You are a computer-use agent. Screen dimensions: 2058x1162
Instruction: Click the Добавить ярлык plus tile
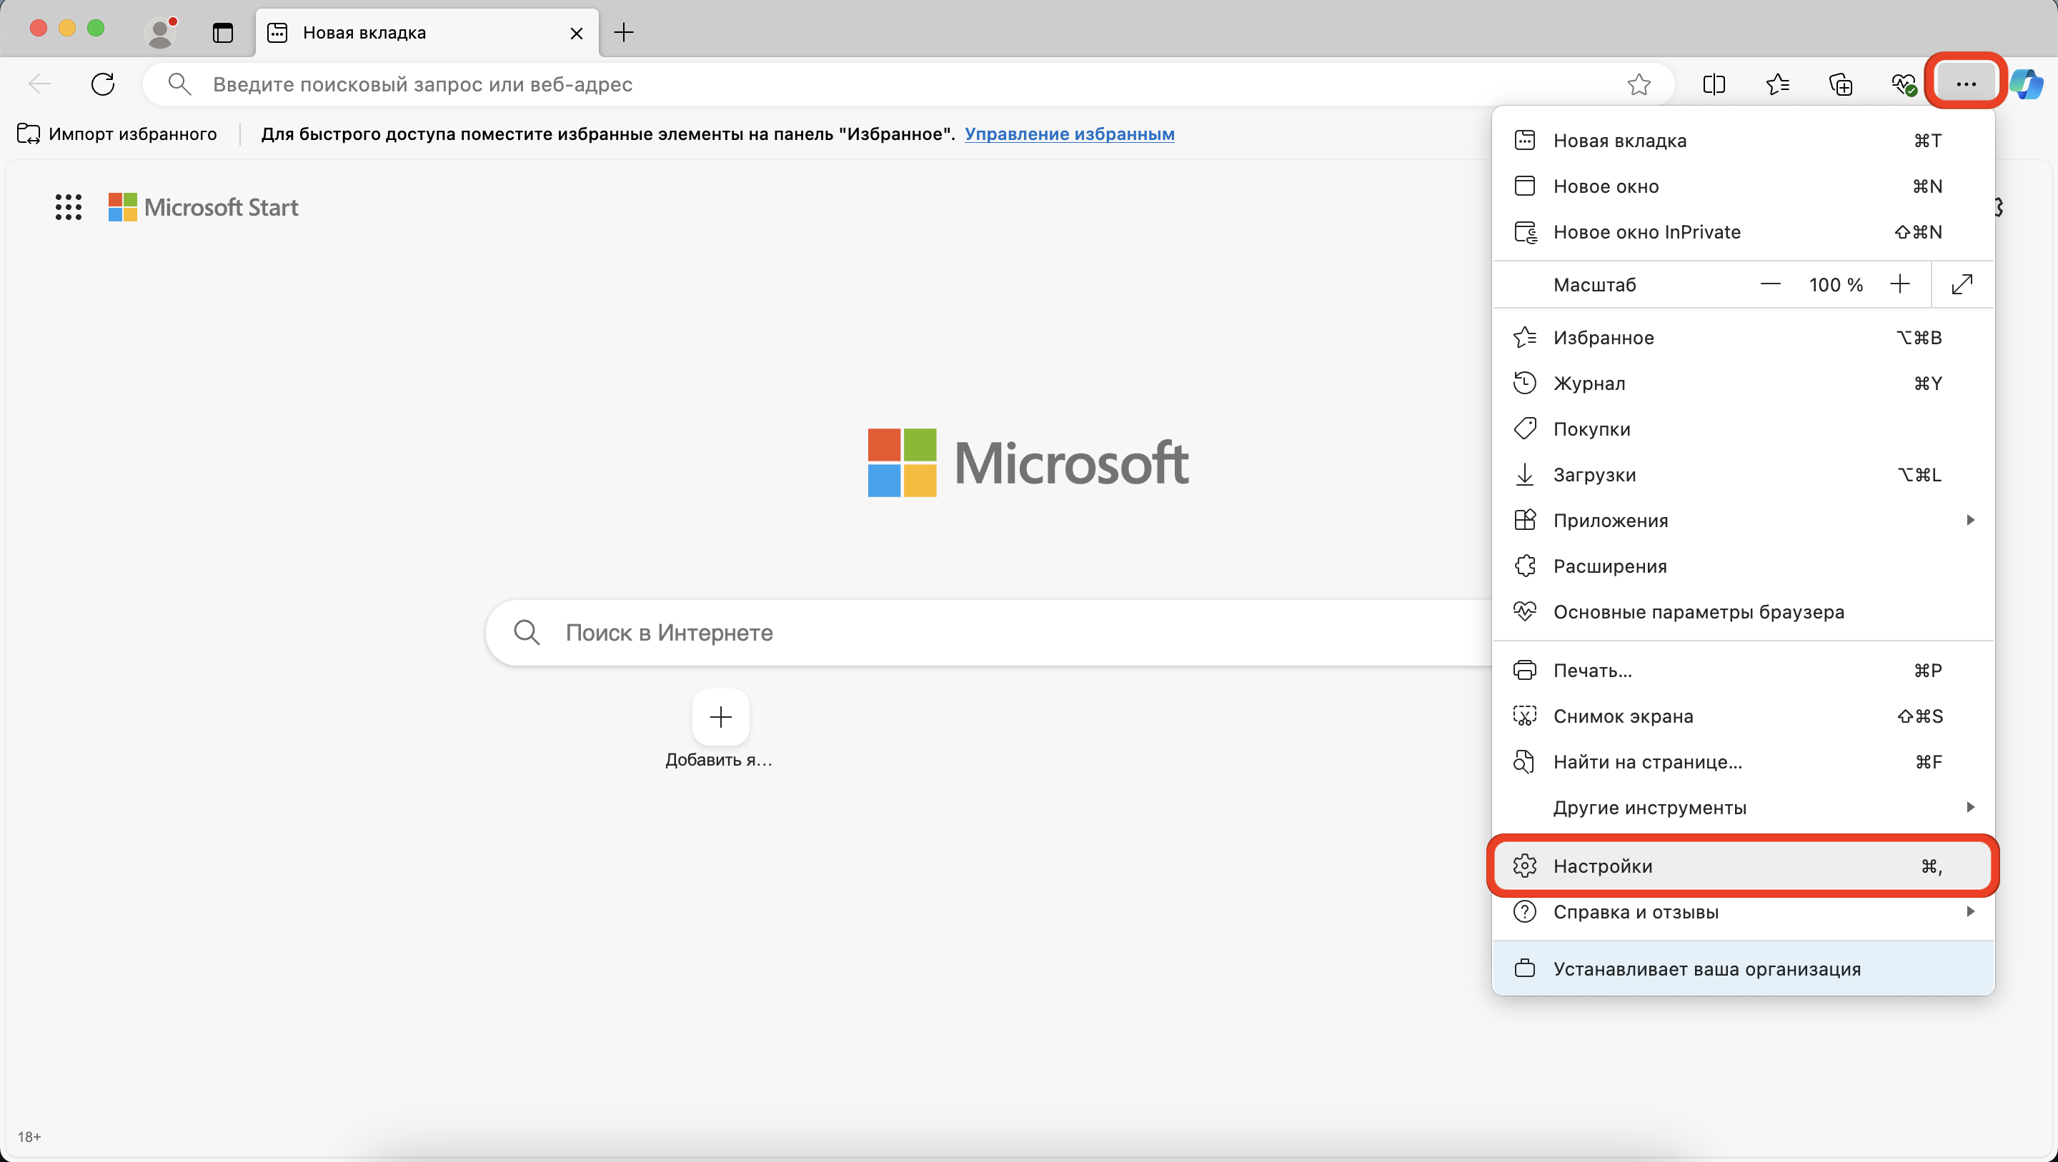click(720, 716)
